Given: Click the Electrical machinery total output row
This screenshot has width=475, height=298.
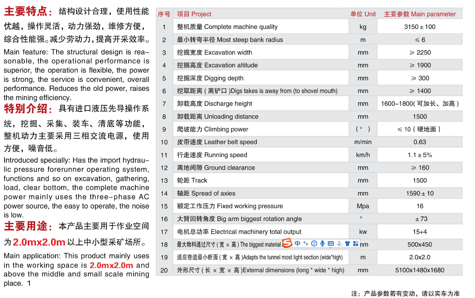Looking at the screenshot, I should 239,232.
